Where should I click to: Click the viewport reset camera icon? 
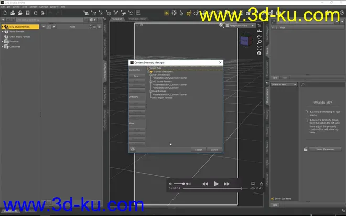click(x=258, y=53)
